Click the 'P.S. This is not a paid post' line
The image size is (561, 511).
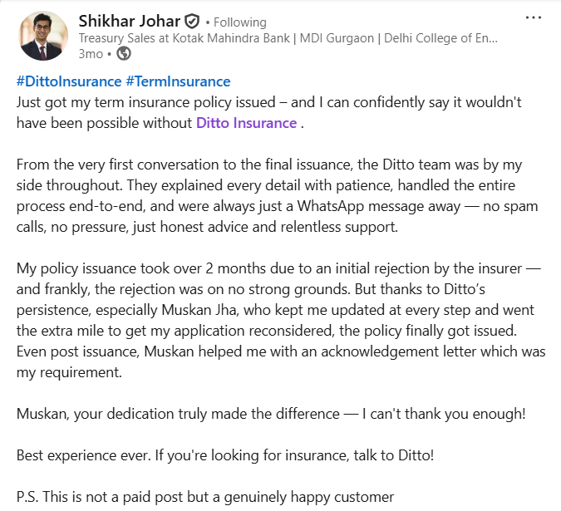pyautogui.click(x=205, y=497)
